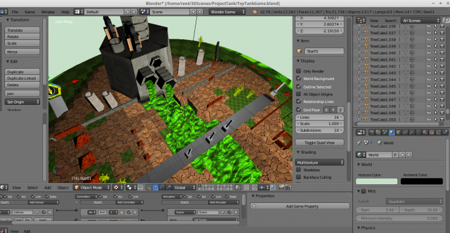Click the scene browse icon
The height and width of the screenshot is (233, 450).
[144, 12]
